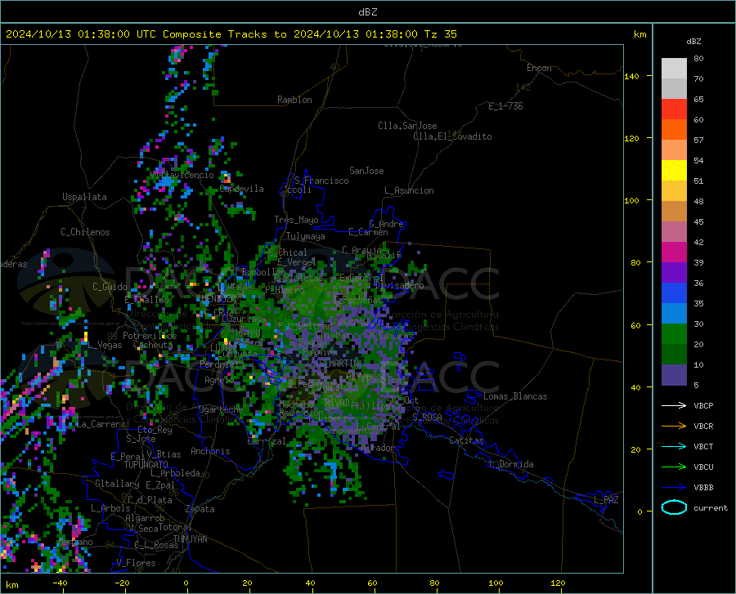Screen dimensions: 736x594
Task: Click the 'Tulumaya' map label
Action: click(x=305, y=236)
